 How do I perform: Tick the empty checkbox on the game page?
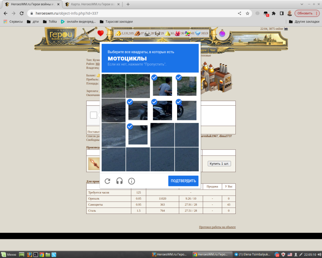coord(93,115)
